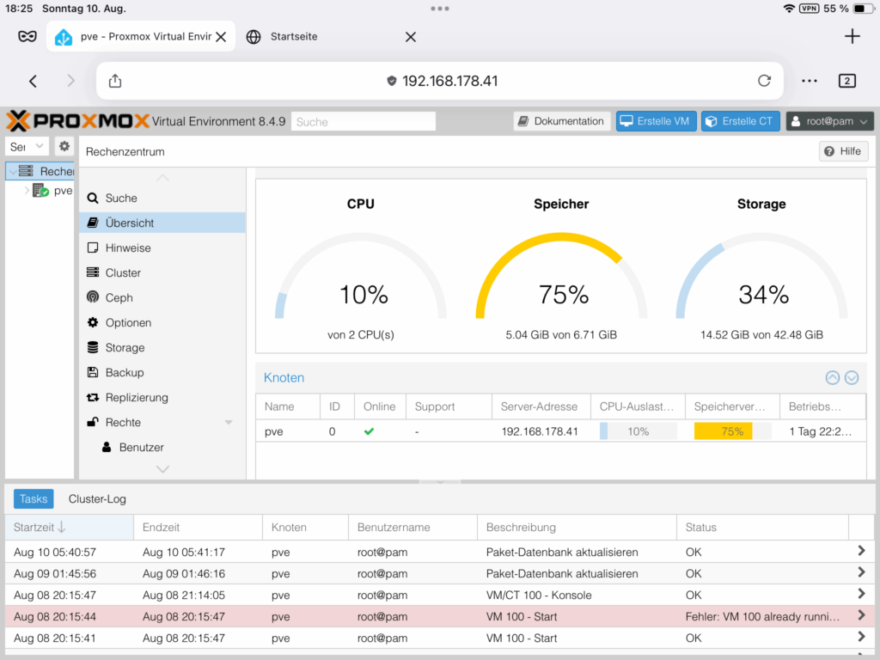Screen dimensions: 880x660
Task: Click the Safari reload icon
Action: tap(764, 81)
